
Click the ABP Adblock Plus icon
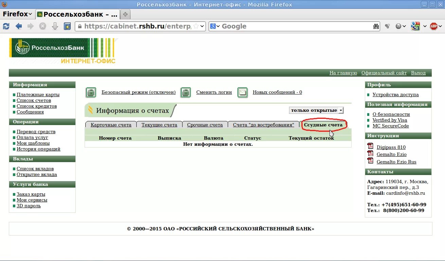(434, 26)
